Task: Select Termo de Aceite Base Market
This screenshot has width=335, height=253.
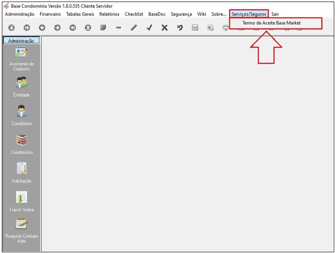Action: pyautogui.click(x=272, y=23)
